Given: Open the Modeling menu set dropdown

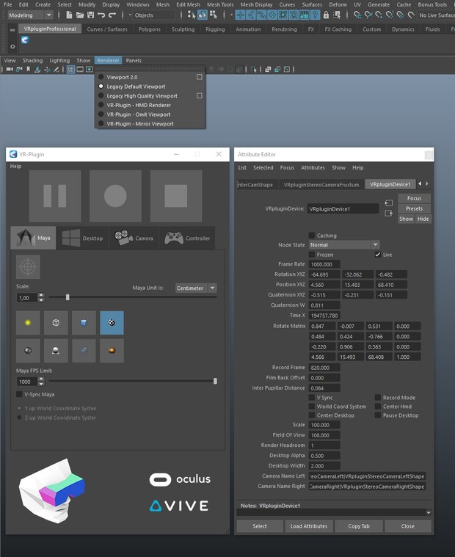Looking at the screenshot, I should pyautogui.click(x=31, y=15).
